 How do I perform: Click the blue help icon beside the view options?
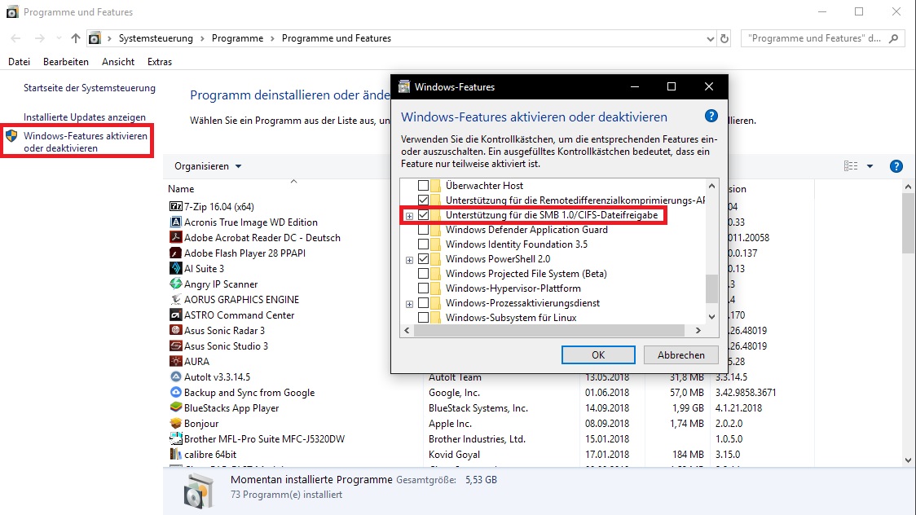point(896,166)
